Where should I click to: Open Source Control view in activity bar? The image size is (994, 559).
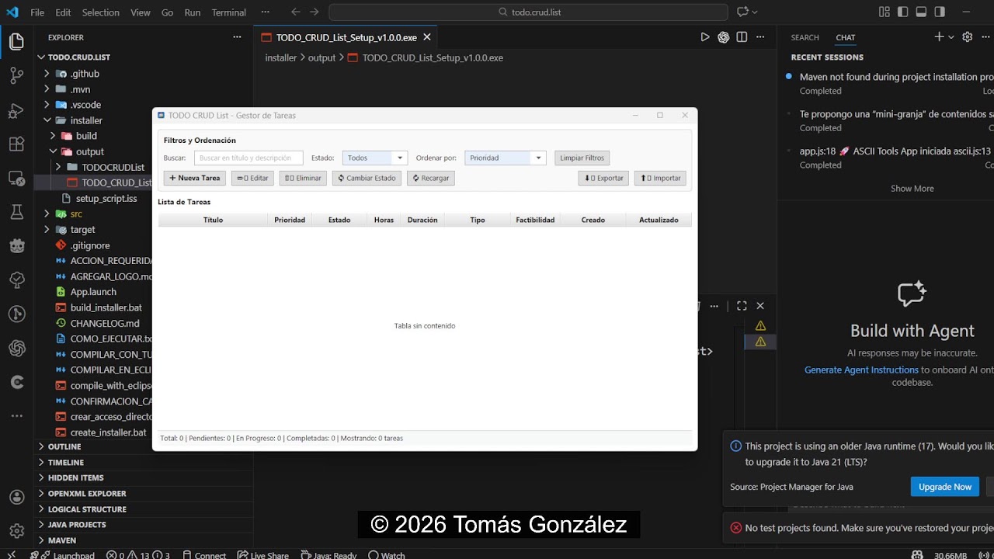(x=16, y=76)
